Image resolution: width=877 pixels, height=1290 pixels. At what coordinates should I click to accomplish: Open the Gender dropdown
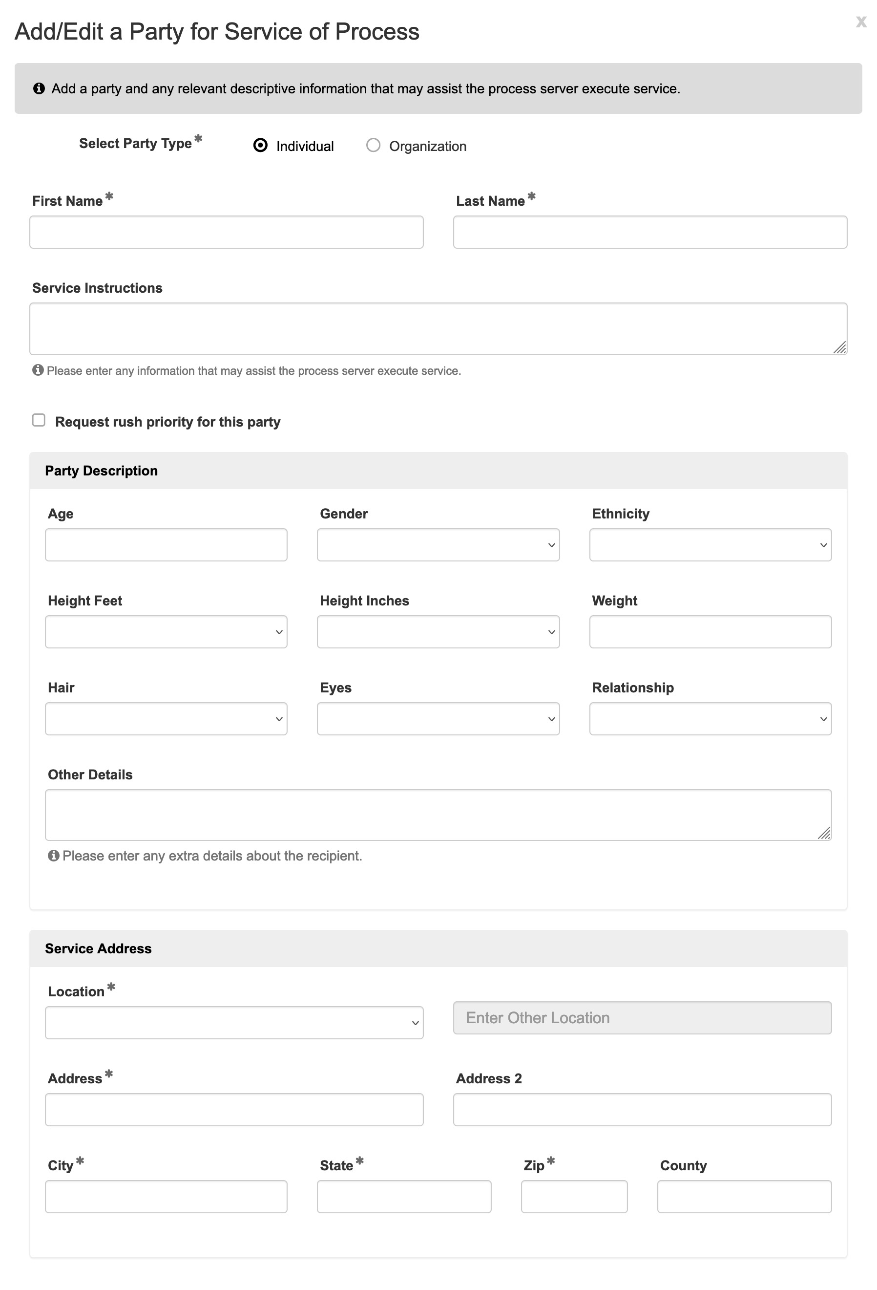point(438,544)
